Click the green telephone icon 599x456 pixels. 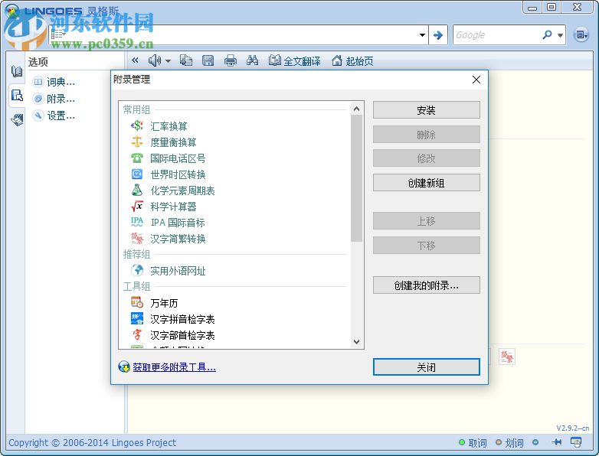(x=137, y=158)
